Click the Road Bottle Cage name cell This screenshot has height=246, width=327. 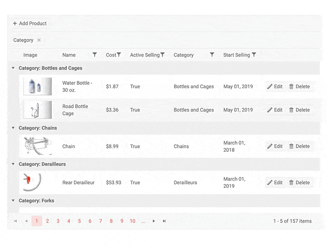point(75,110)
